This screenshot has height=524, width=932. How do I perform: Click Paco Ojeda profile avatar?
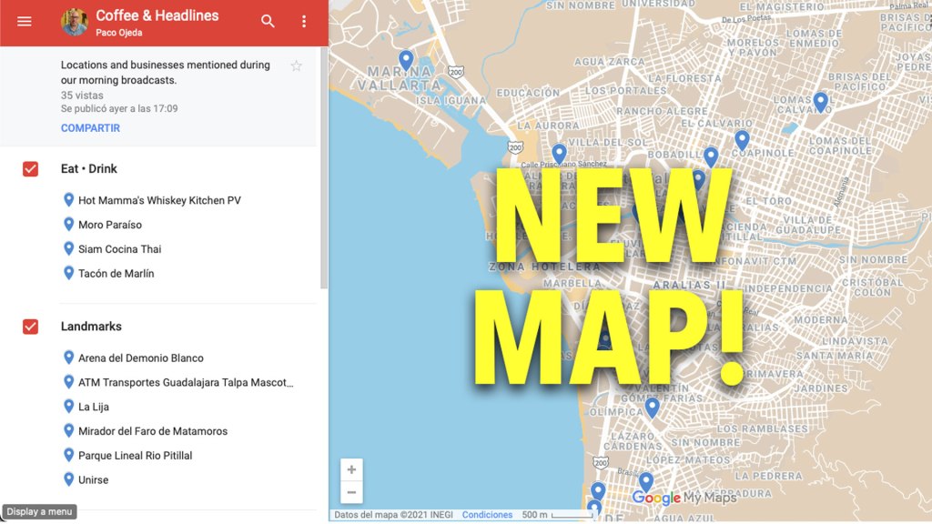click(x=75, y=22)
